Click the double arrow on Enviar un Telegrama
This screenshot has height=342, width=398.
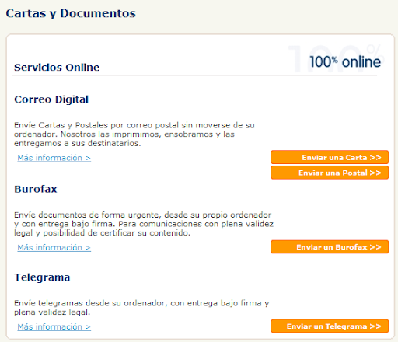pos(375,326)
